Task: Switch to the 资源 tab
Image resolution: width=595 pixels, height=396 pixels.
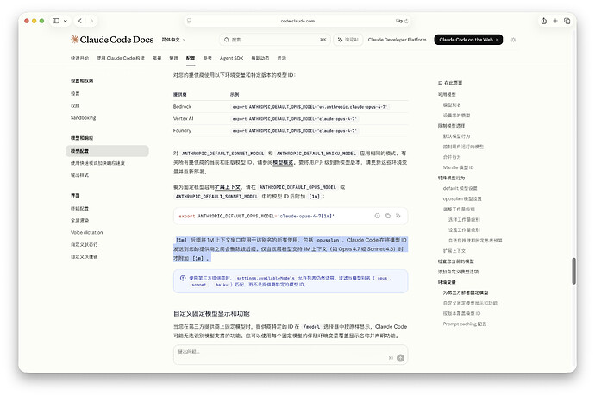Action: coord(282,58)
